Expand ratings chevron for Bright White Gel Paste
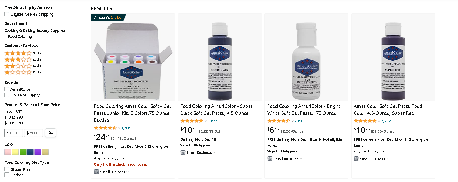Image resolution: width=458 pixels, height=182 pixels. 293,121
